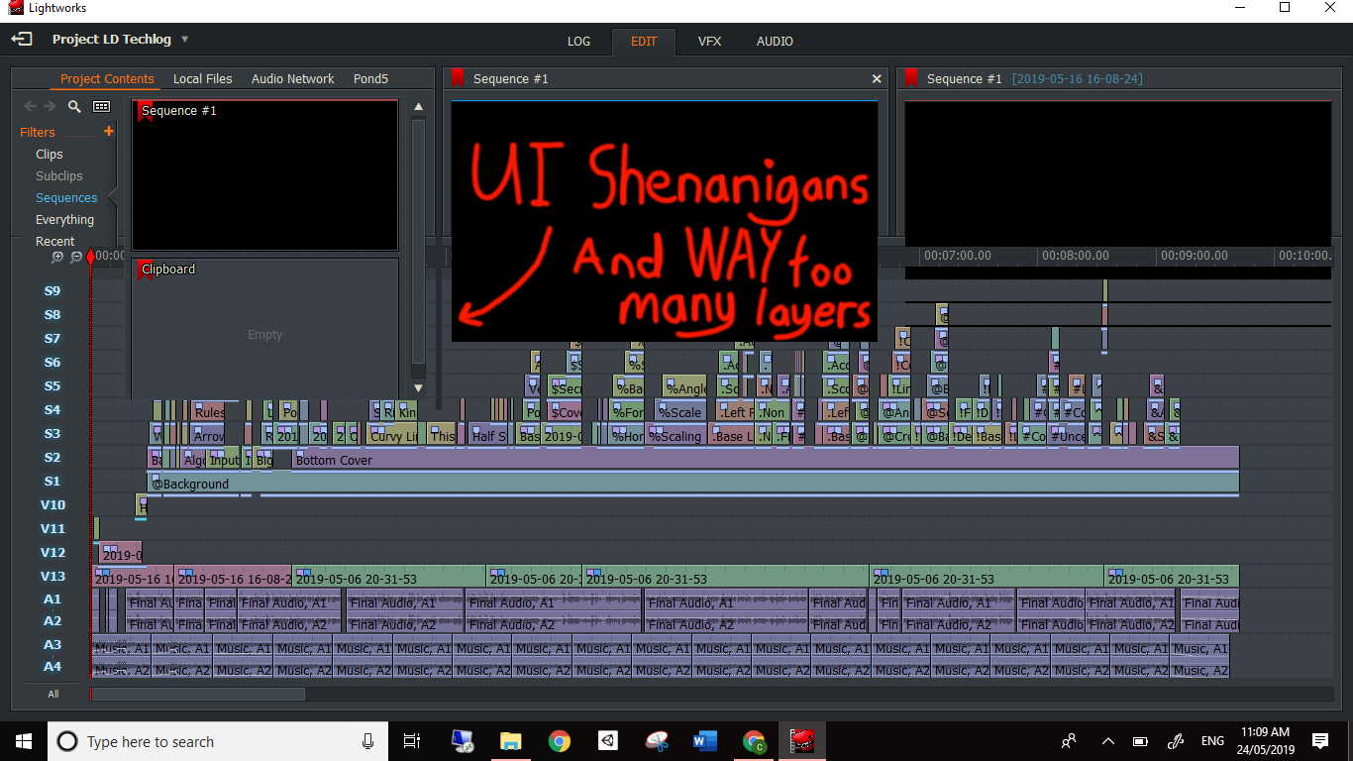
Task: Toggle the V10 track label
Action: pos(52,505)
